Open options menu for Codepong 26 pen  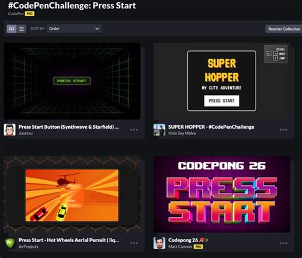(x=284, y=243)
